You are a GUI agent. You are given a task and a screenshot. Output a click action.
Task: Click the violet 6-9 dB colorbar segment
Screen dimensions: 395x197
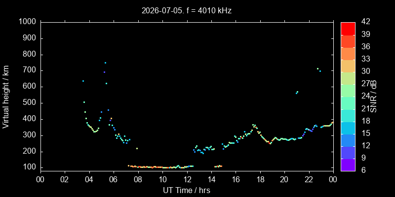pos(348,165)
